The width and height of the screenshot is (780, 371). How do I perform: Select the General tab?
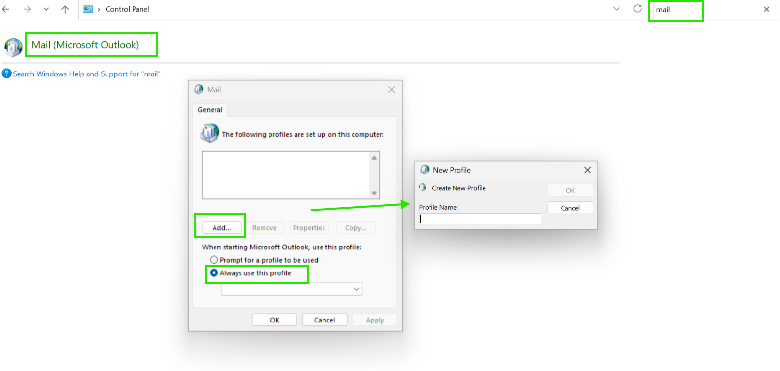point(210,110)
